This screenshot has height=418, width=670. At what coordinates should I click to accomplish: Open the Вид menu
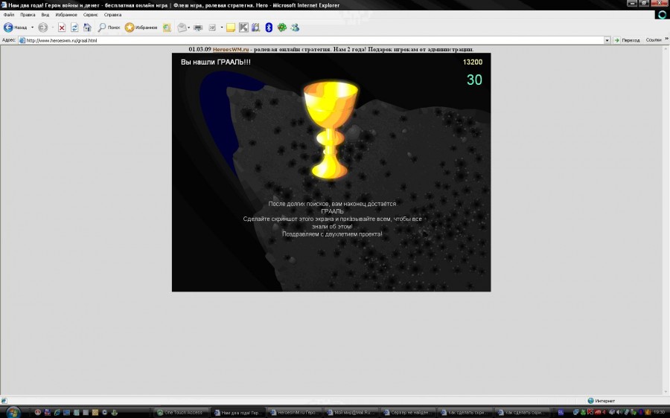tap(45, 15)
